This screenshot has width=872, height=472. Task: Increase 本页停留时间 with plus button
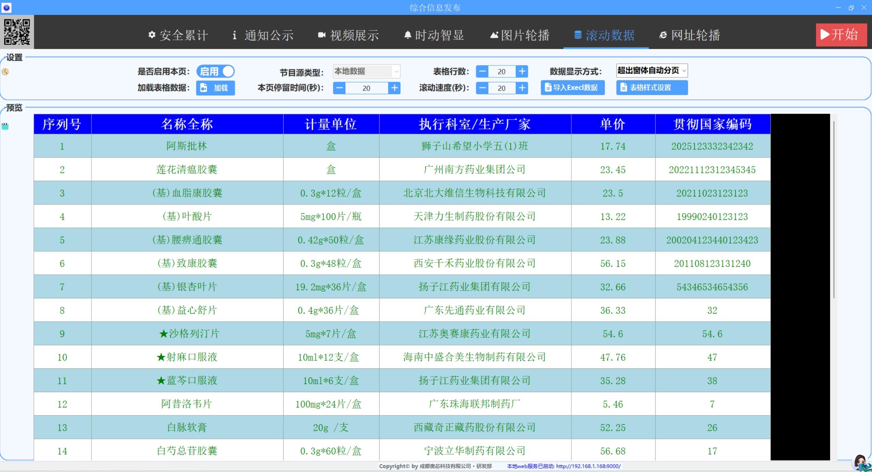(x=395, y=88)
